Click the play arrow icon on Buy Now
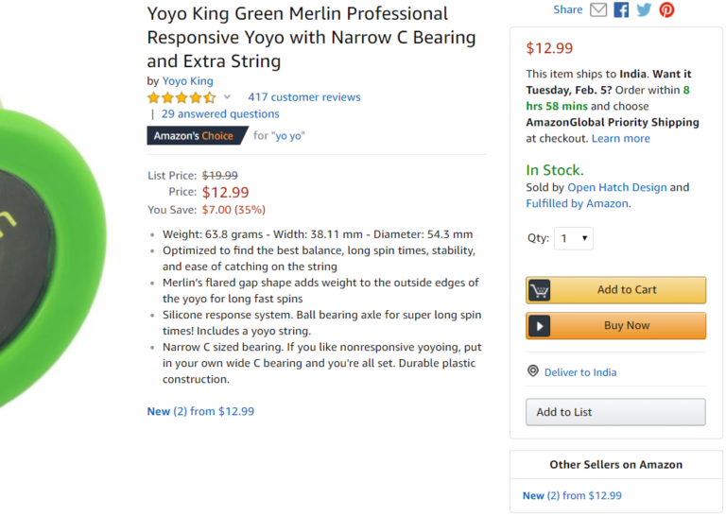The width and height of the screenshot is (726, 516). coord(540,326)
